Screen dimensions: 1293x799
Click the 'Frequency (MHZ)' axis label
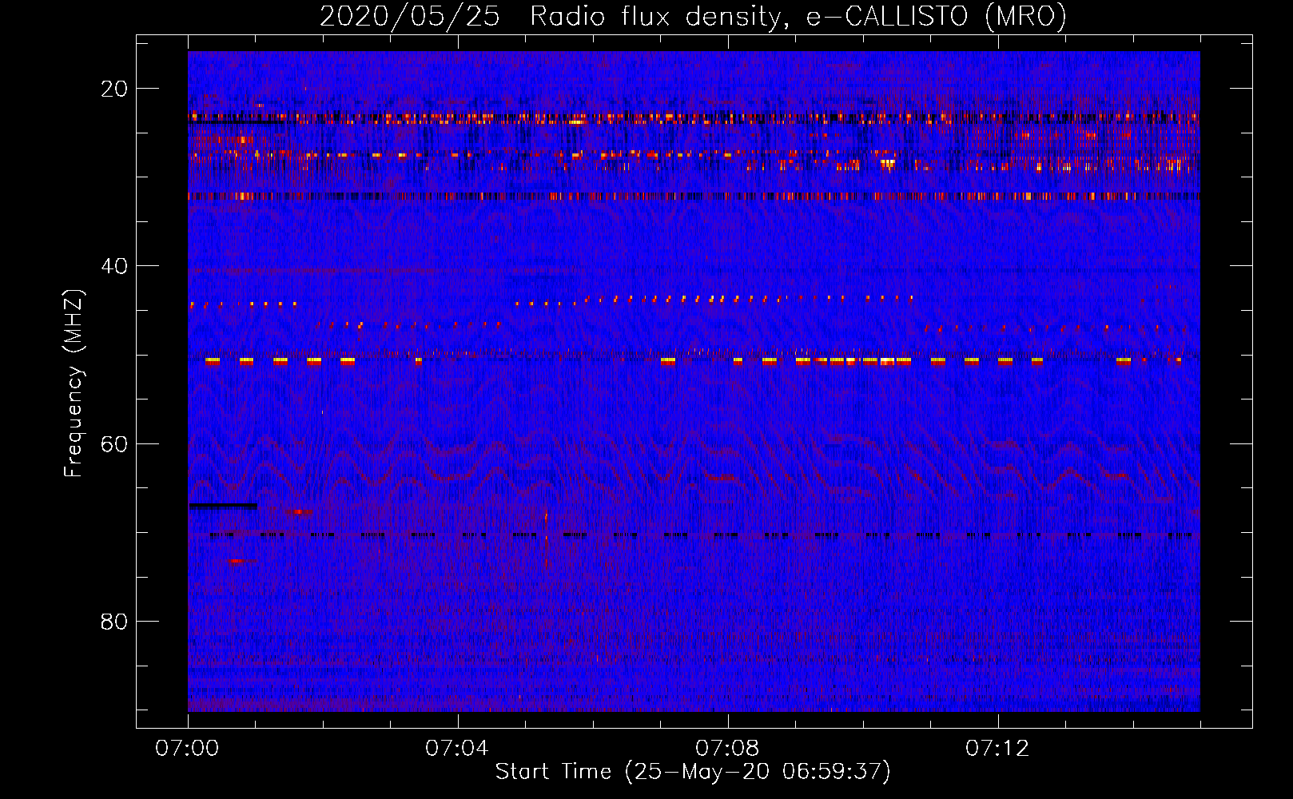[74, 384]
